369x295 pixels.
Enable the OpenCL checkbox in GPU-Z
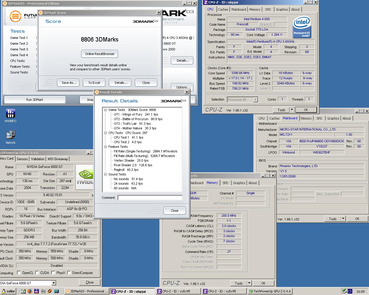coord(19,273)
